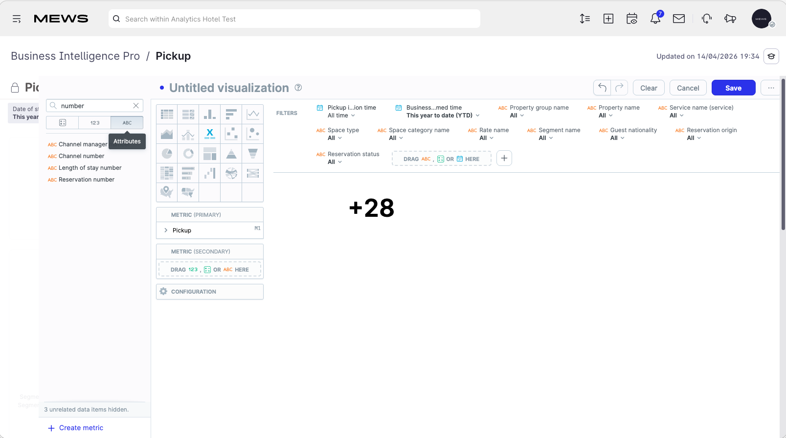Open Reservation status filter dropdown

pos(348,158)
